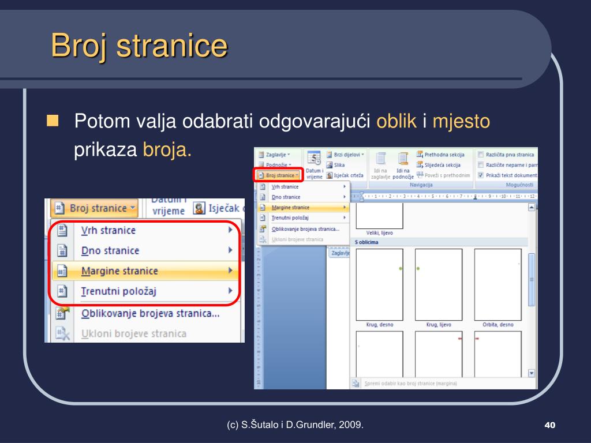The height and width of the screenshot is (443, 591).
Task: Click the Navigacija group label
Action: [x=421, y=185]
